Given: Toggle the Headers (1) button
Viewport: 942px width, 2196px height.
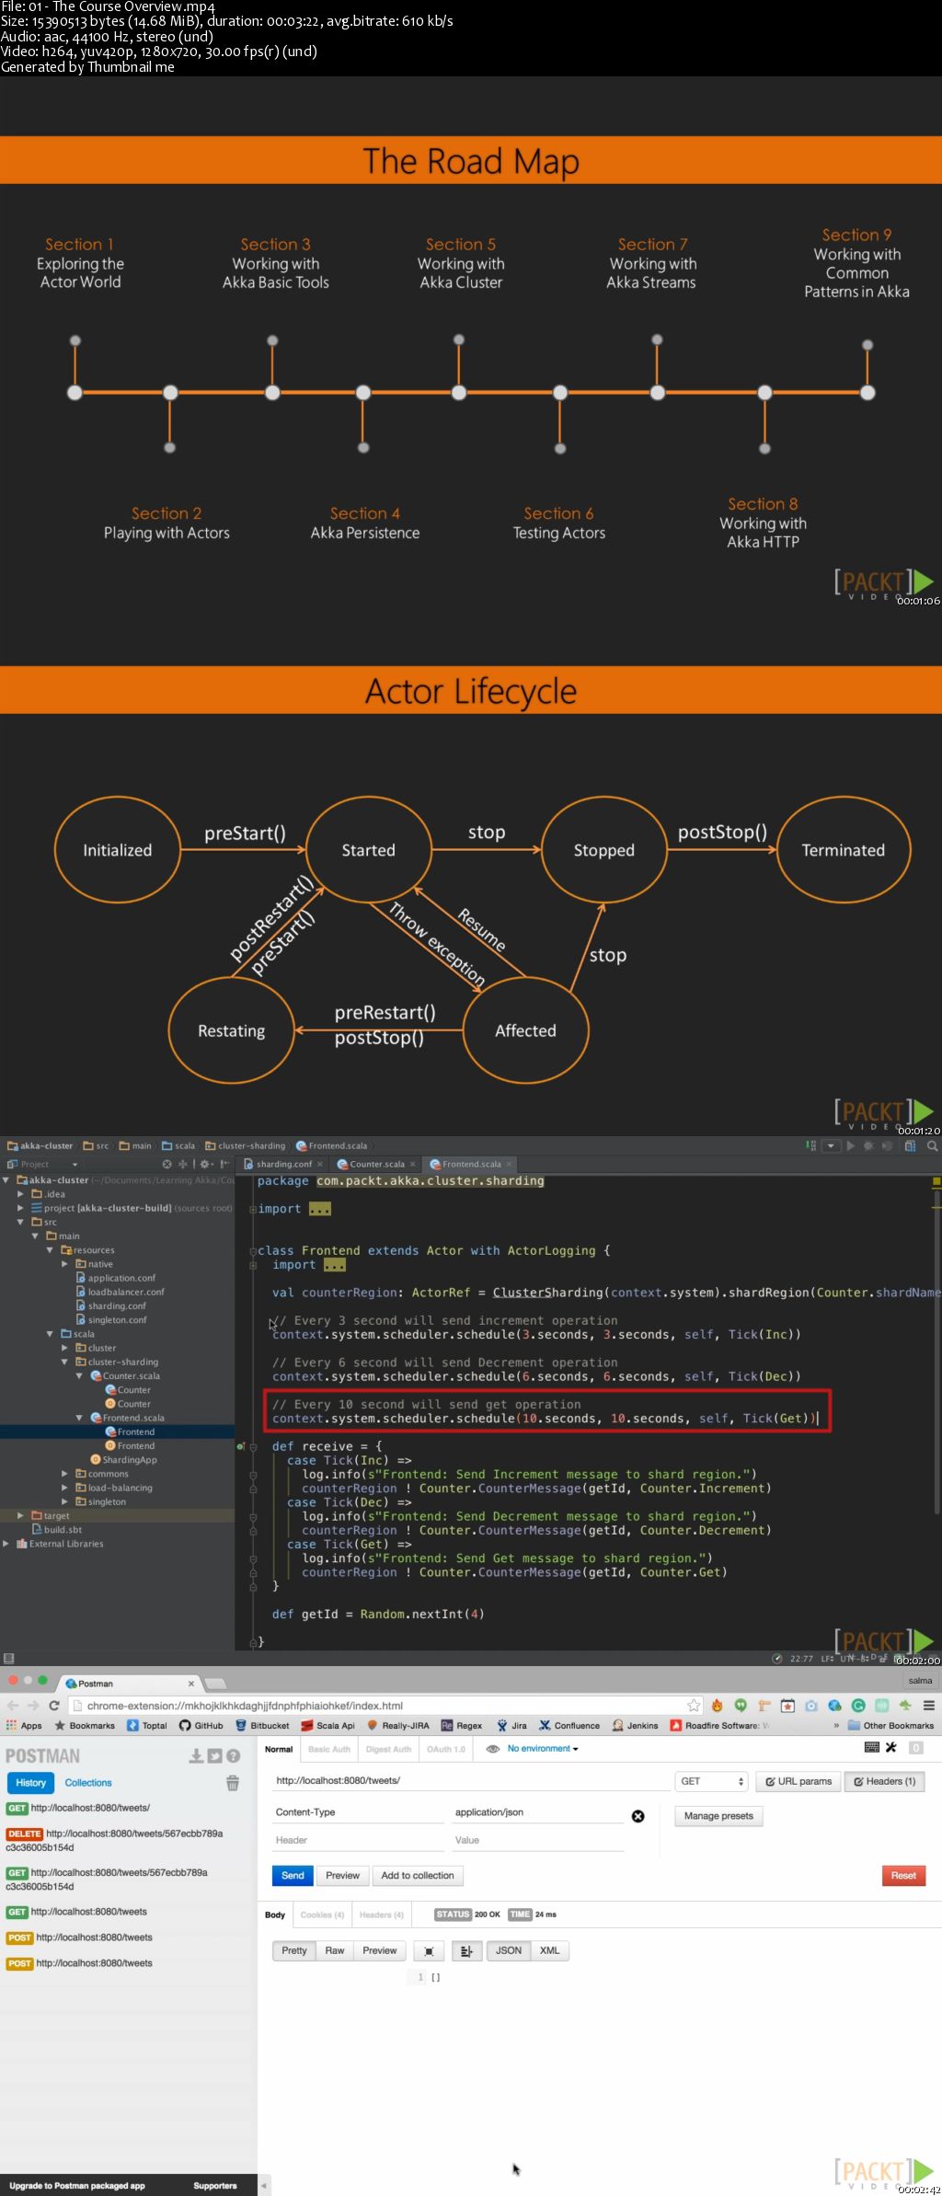Looking at the screenshot, I should (x=884, y=1781).
